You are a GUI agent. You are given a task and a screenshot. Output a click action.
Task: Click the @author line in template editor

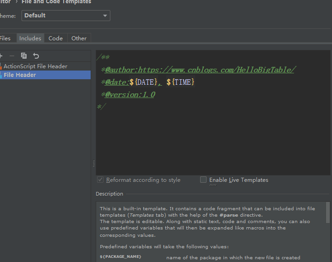click(x=198, y=70)
